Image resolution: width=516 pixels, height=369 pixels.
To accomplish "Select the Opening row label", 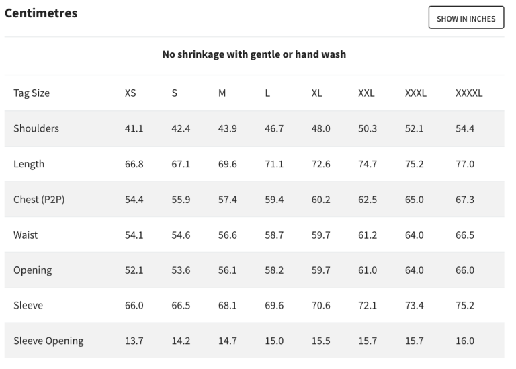I will 32,270.
